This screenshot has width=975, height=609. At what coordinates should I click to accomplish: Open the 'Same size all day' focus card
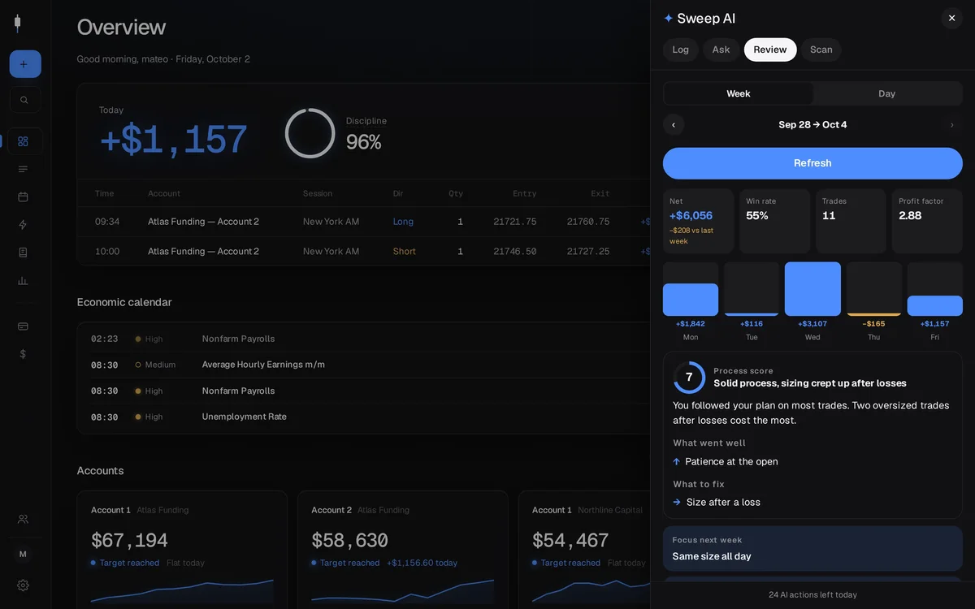[812, 548]
